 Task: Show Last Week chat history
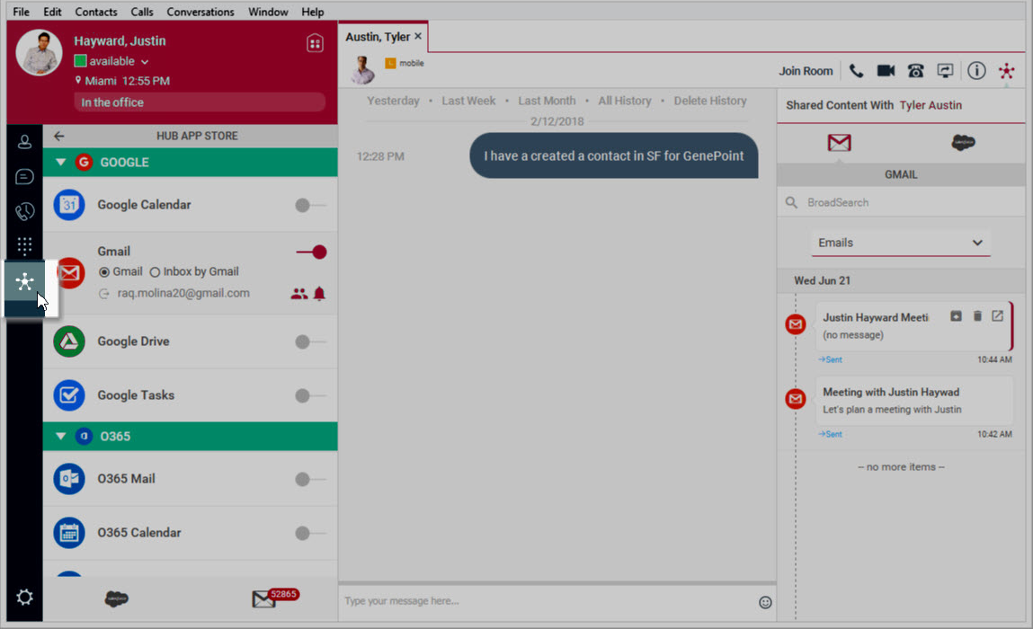coord(468,101)
